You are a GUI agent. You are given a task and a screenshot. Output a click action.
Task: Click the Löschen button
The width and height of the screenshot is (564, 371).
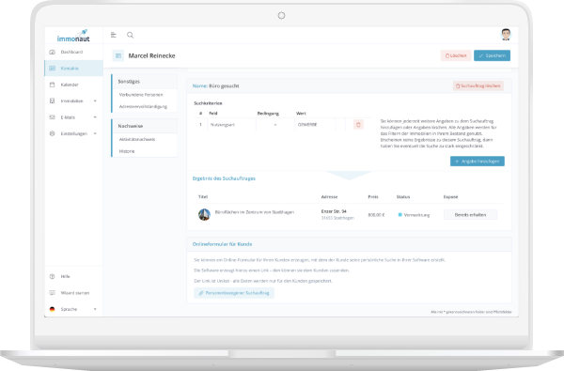(456, 55)
